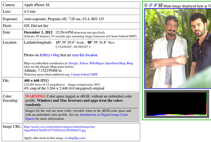Click the exposure value 'Auto exposure, Program AE'
Screen dimensions: 211x142
tap(45, 19)
